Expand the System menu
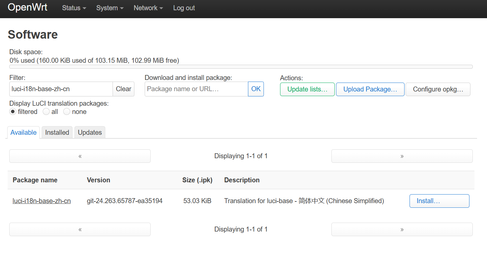The width and height of the screenshot is (487, 253). tap(110, 8)
